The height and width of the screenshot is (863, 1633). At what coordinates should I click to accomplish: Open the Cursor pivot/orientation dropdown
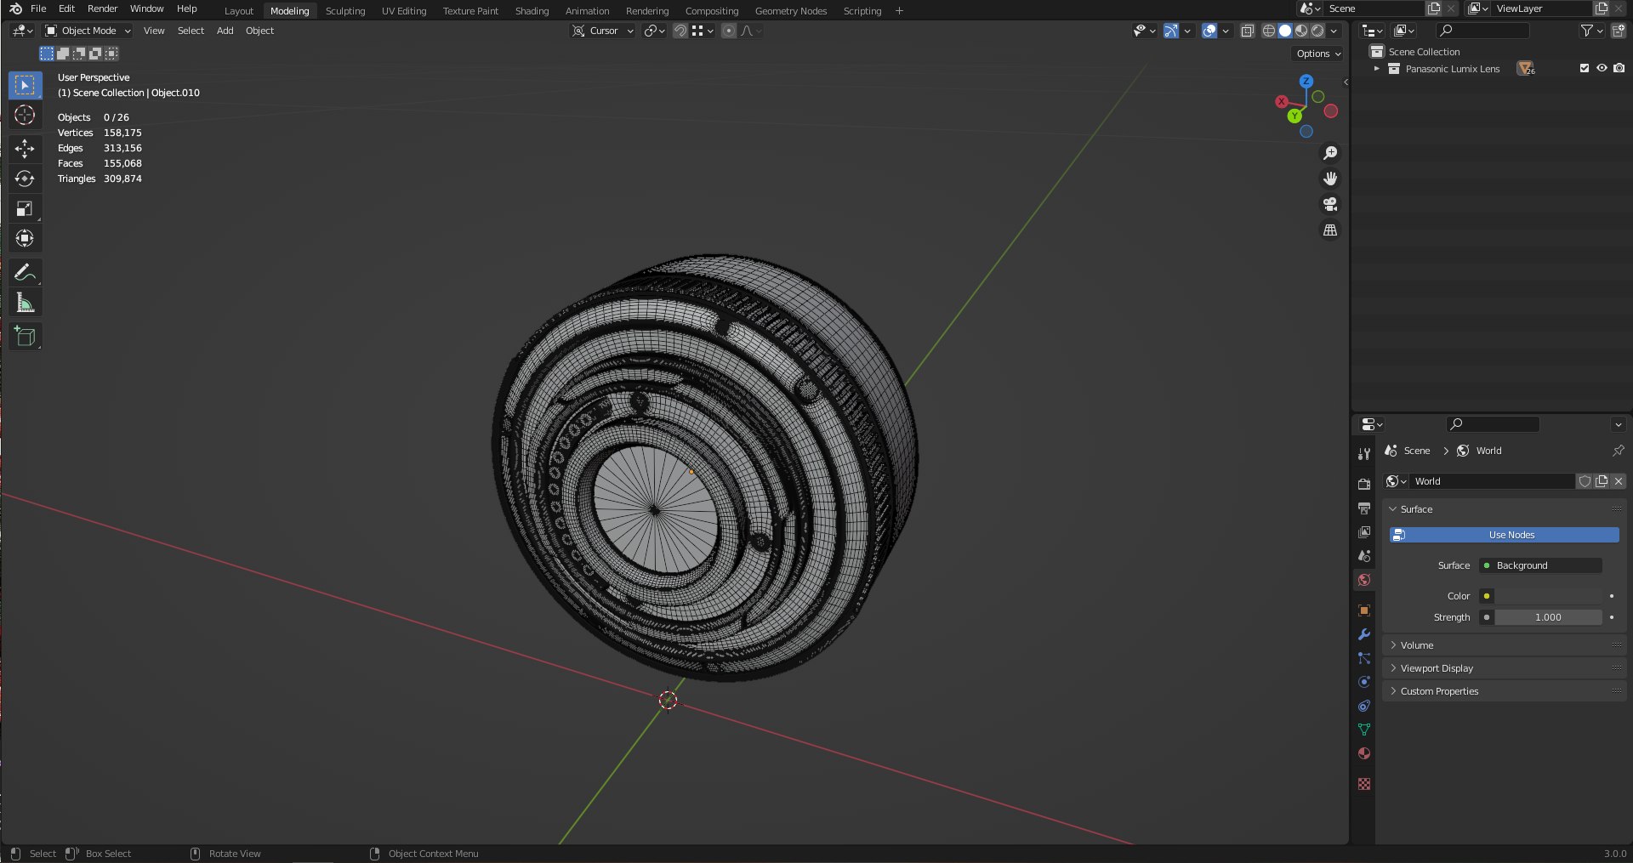(x=603, y=31)
